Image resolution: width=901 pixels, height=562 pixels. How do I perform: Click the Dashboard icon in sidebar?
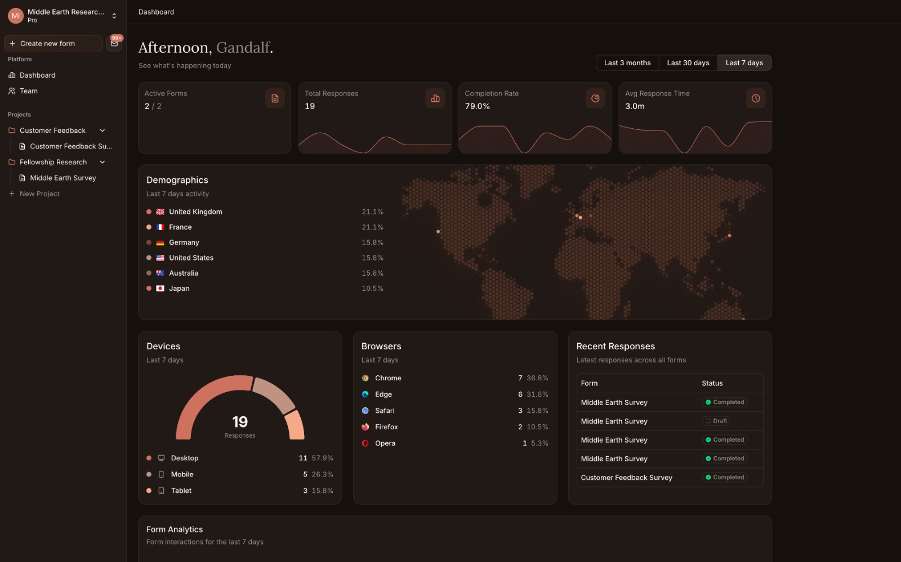point(12,75)
